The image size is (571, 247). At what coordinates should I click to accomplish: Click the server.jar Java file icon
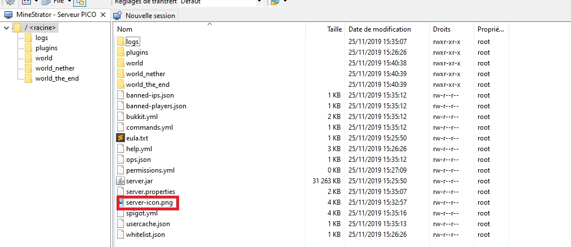(x=120, y=181)
